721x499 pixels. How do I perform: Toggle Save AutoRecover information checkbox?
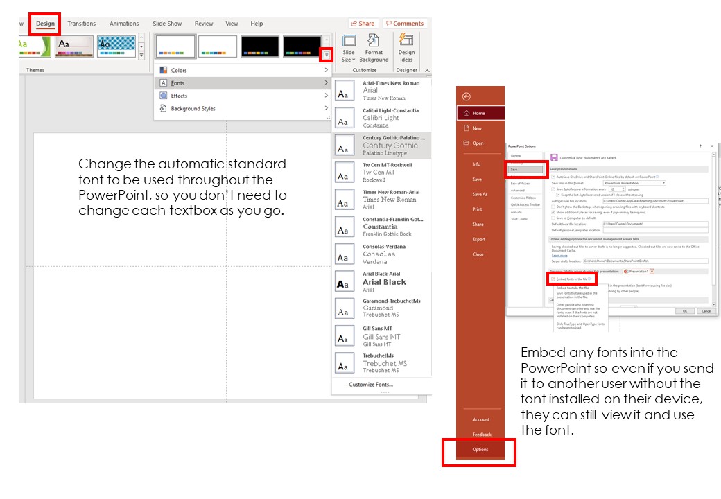(553, 189)
